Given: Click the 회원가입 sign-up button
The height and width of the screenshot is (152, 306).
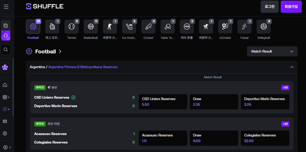Looking at the screenshot, I should [x=291, y=6].
